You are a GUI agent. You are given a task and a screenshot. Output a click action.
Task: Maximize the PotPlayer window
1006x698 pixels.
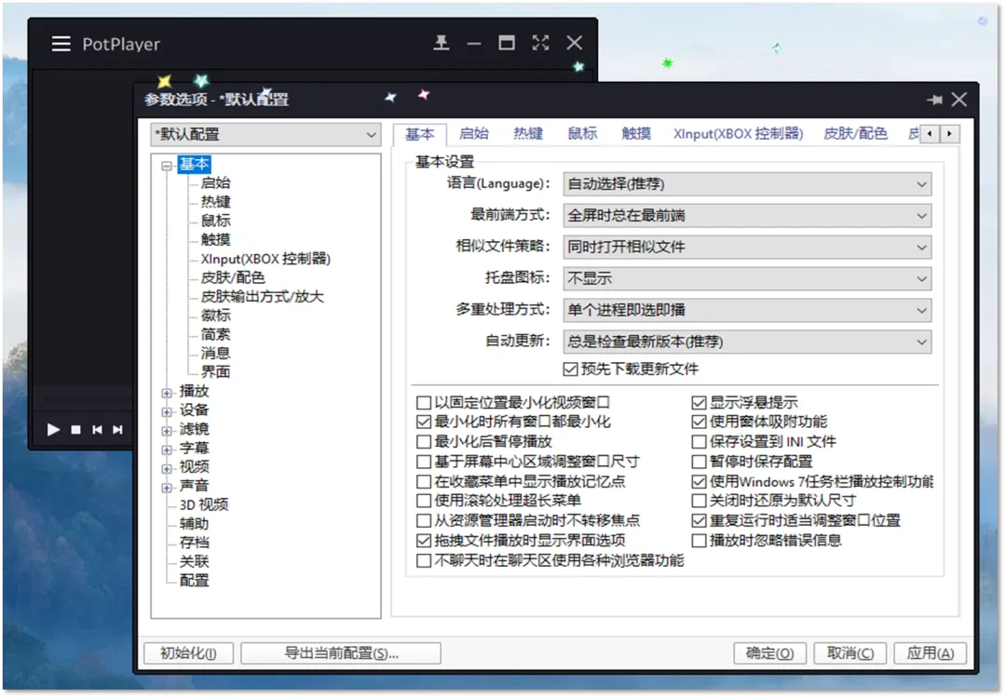coord(507,43)
